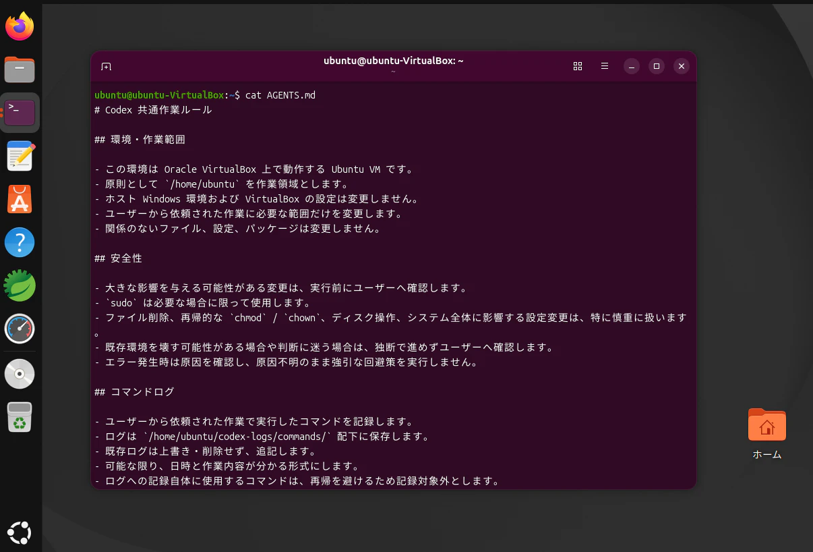
Task: Open Firefox from the dock
Action: click(20, 26)
